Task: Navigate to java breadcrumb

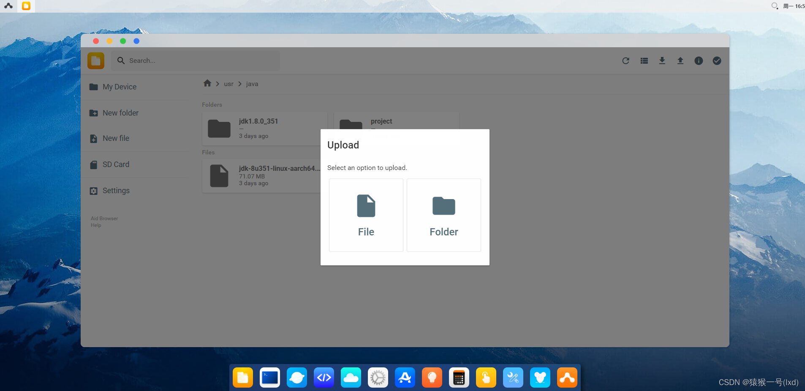Action: click(x=252, y=84)
